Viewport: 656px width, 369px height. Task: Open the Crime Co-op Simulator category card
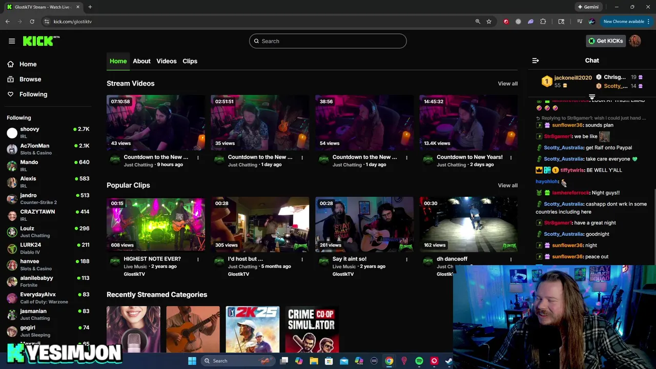click(x=312, y=330)
